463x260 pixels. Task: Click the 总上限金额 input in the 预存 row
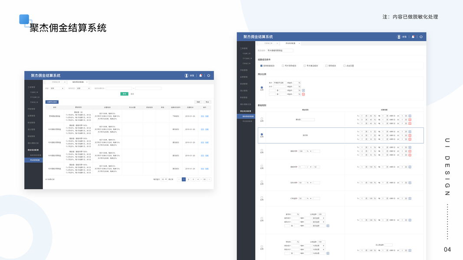389,245
